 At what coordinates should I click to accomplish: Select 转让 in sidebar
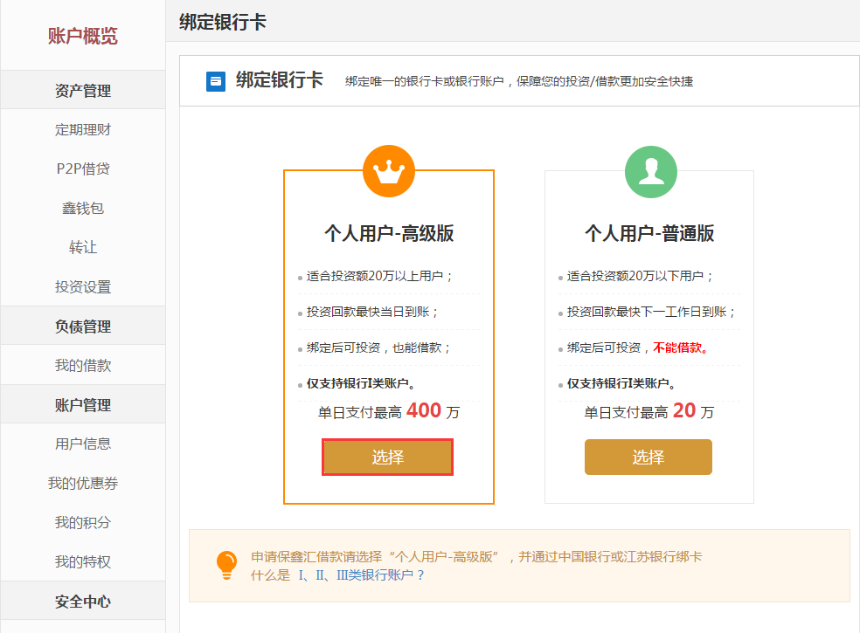click(x=83, y=248)
